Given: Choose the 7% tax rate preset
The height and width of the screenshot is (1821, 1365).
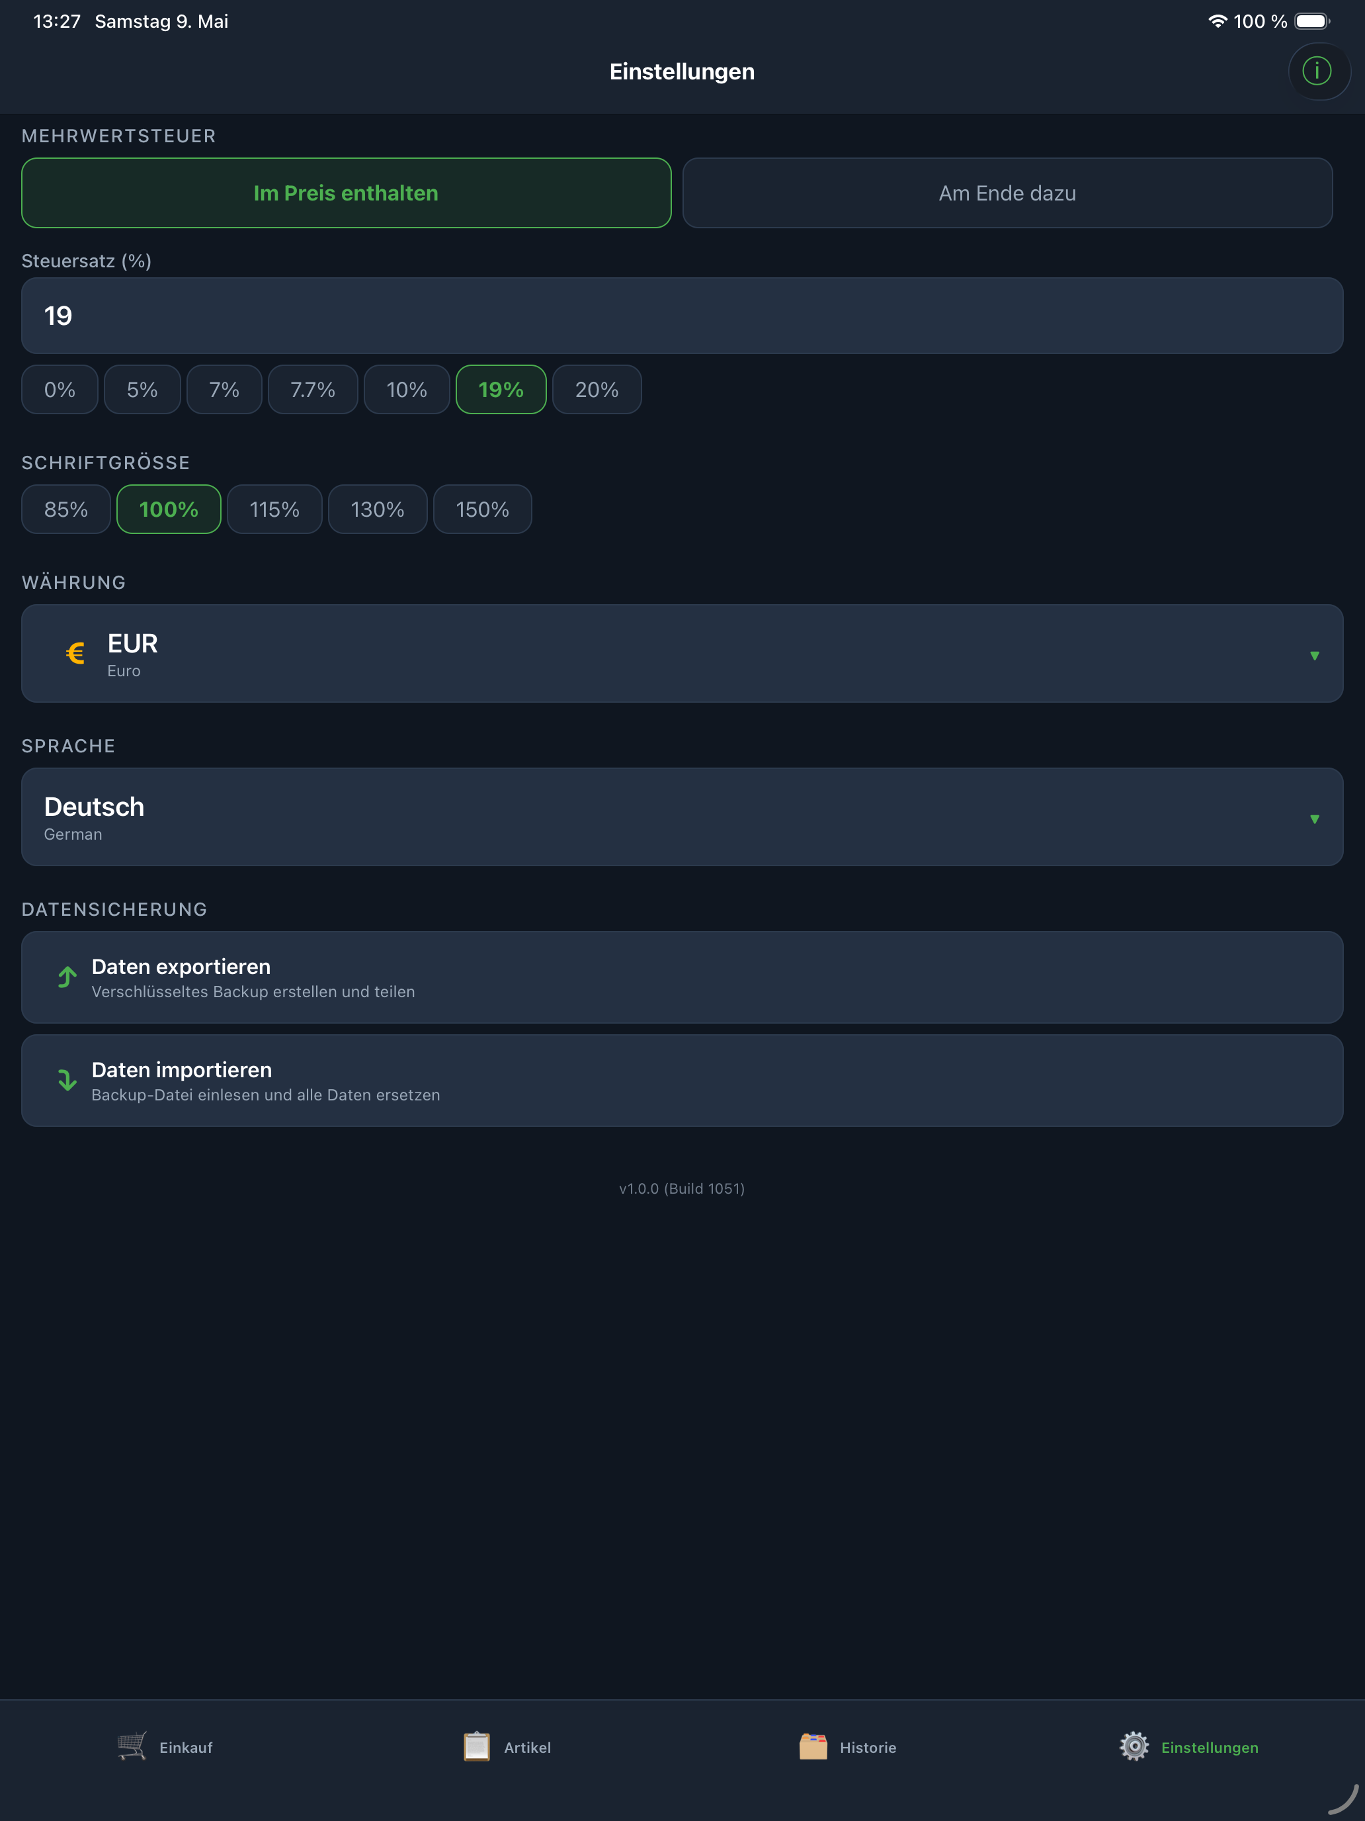Looking at the screenshot, I should [x=225, y=389].
